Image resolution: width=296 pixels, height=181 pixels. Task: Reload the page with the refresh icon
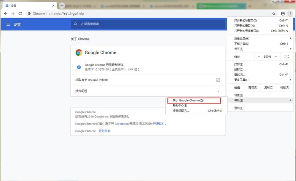[x=21, y=13]
